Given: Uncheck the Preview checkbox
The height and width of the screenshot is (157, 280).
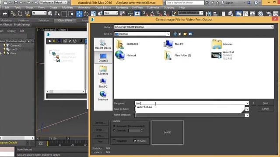Looking at the screenshot, I should click(135, 140).
